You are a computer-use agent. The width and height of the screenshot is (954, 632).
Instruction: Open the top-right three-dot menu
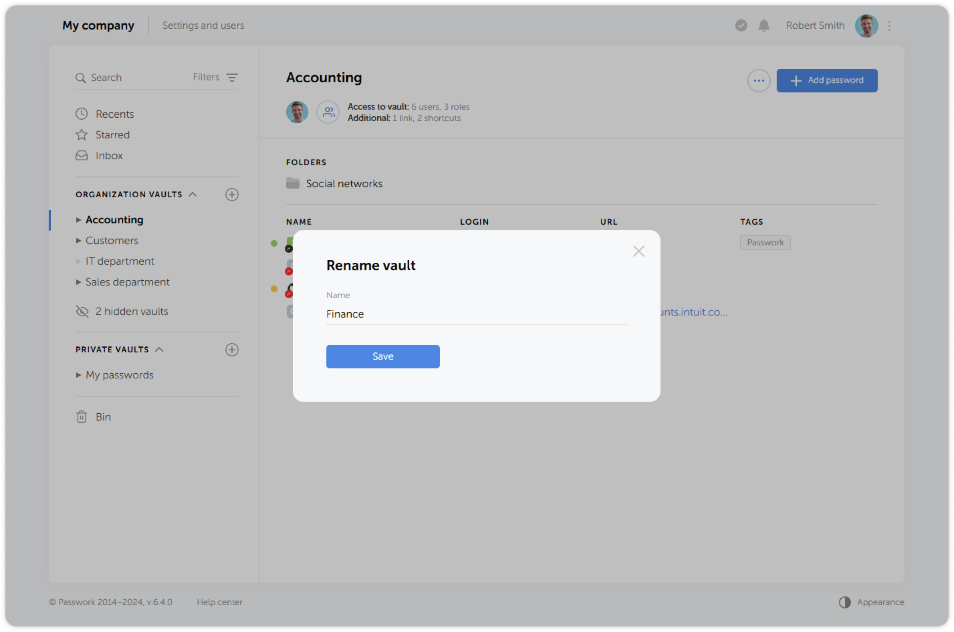pos(888,26)
